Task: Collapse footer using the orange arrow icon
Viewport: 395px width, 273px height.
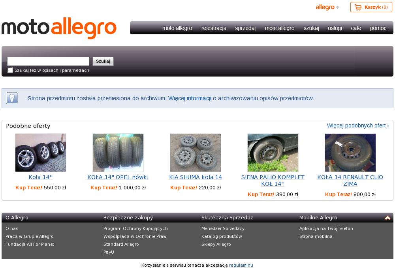Action: coord(387,218)
